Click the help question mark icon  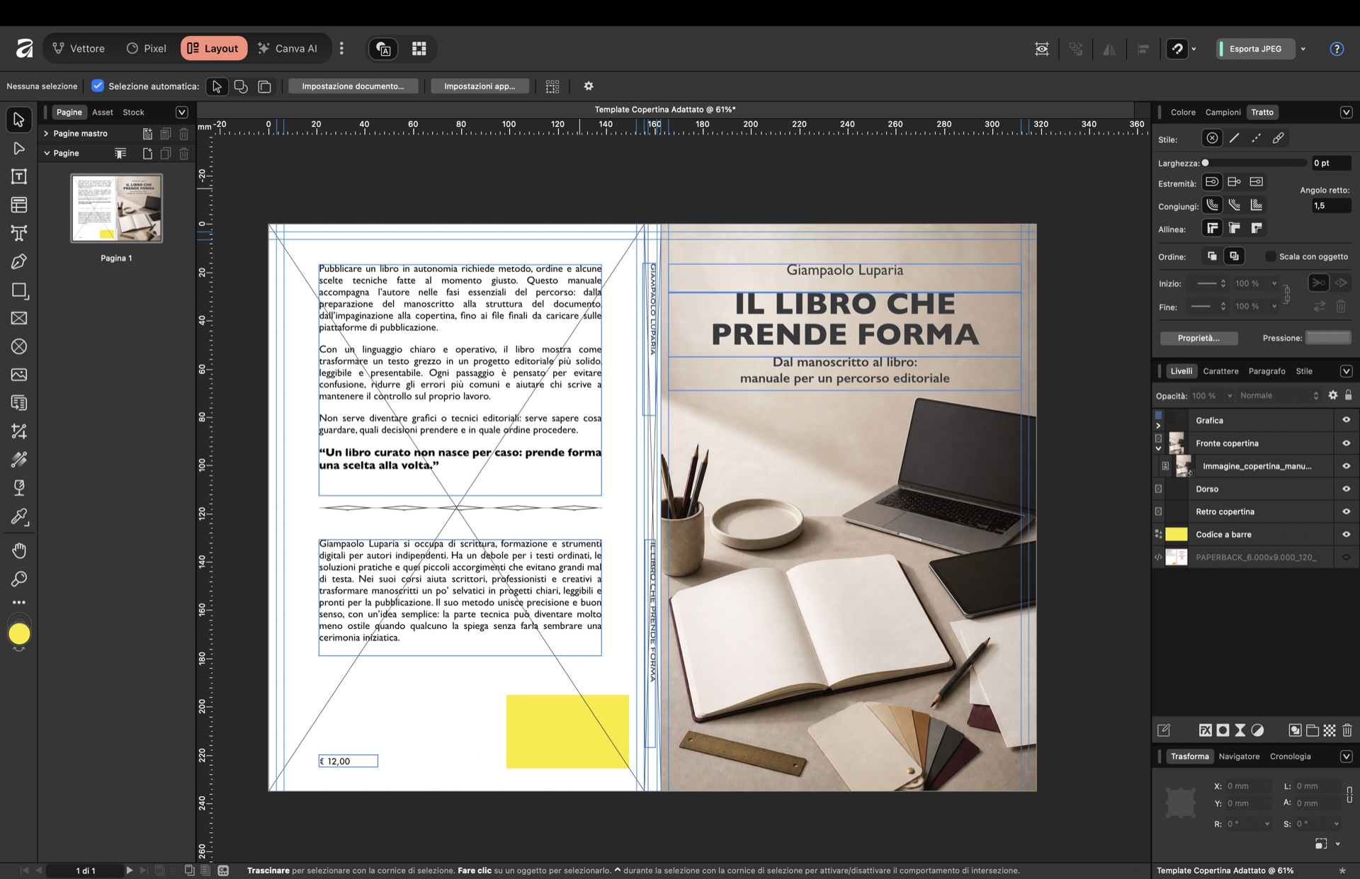click(1337, 49)
